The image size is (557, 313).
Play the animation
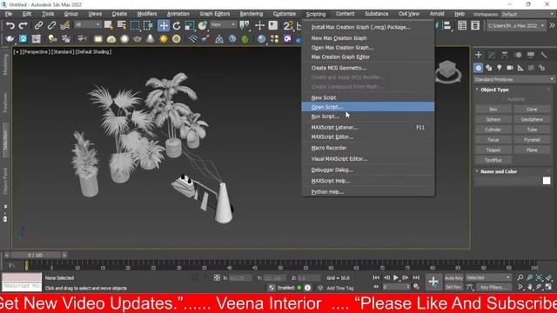396,277
